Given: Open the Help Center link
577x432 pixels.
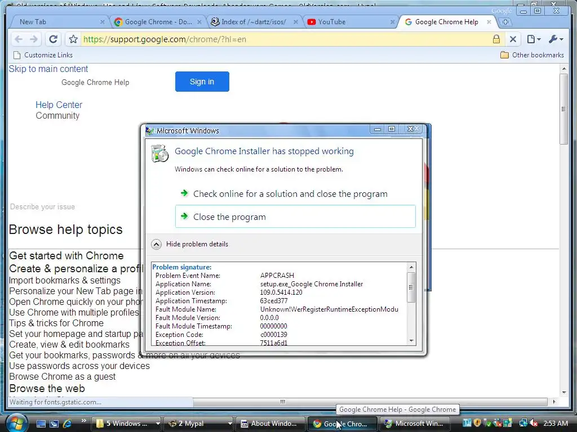Looking at the screenshot, I should click(59, 105).
